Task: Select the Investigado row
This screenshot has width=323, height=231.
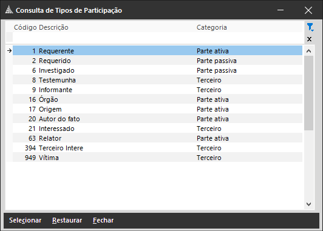Action: tap(157, 70)
